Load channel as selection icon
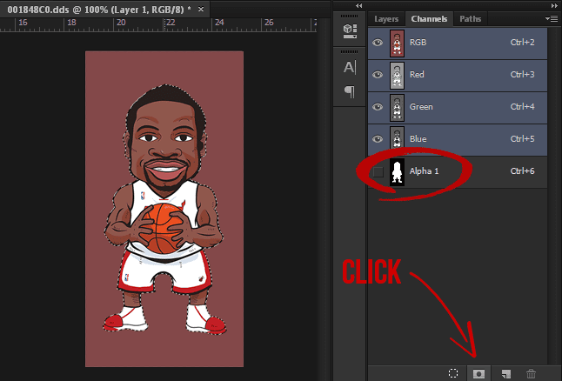The image size is (562, 381). click(x=453, y=373)
